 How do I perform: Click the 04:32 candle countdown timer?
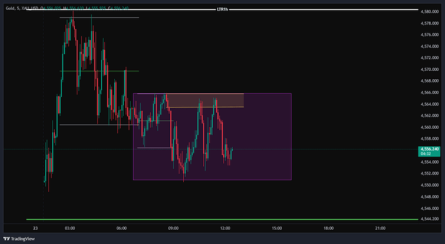click(x=426, y=154)
